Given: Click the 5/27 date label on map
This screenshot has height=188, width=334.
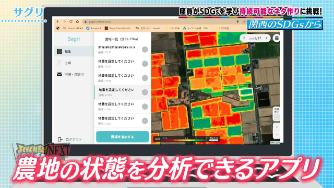Looking at the screenshot, I should [255, 38].
